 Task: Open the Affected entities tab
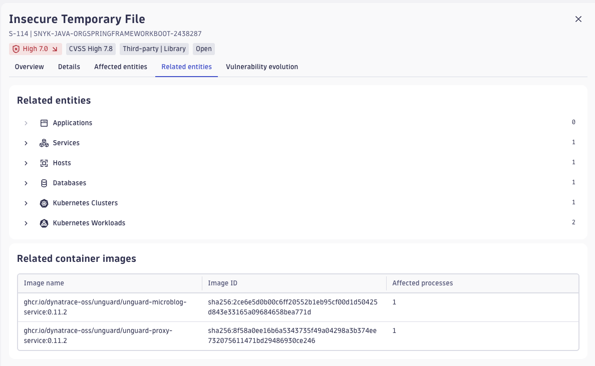(x=120, y=67)
